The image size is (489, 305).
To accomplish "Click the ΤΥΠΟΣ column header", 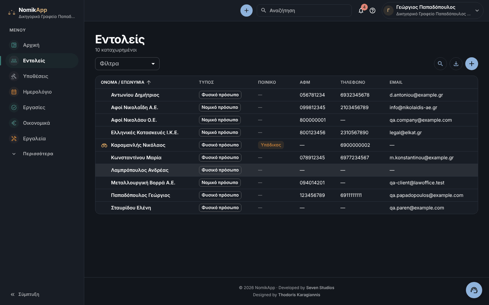I will click(206, 82).
